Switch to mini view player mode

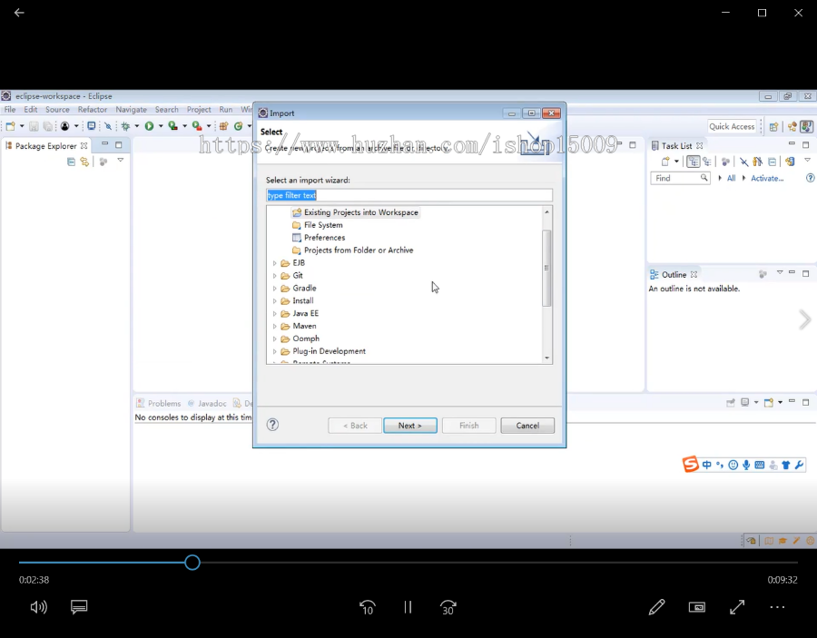pos(697,607)
